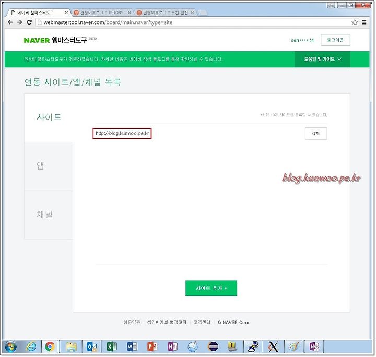Open Excel from the taskbar
376x357 pixels.
pos(112,347)
